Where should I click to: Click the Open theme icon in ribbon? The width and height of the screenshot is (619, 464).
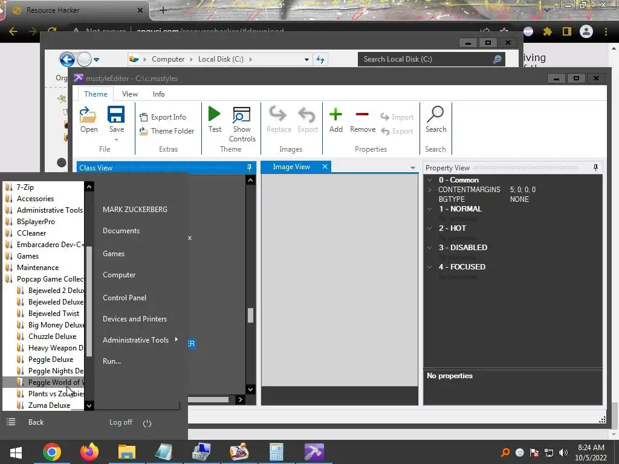(x=88, y=115)
